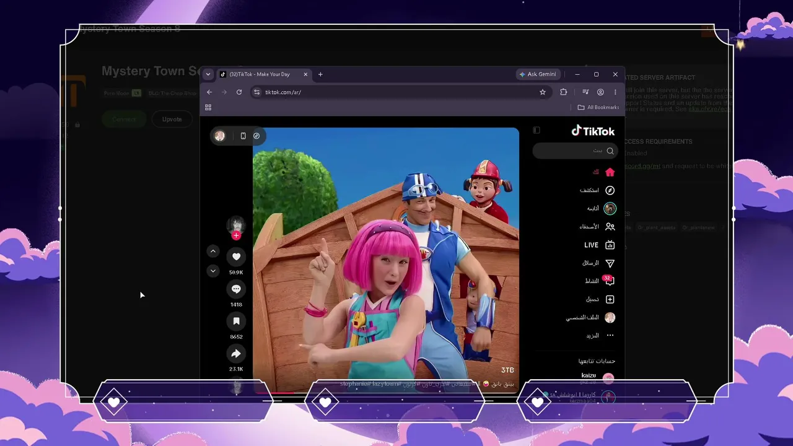Screen dimensions: 793x446
Task: Click the floating player profile avatar
Action: (x=220, y=136)
